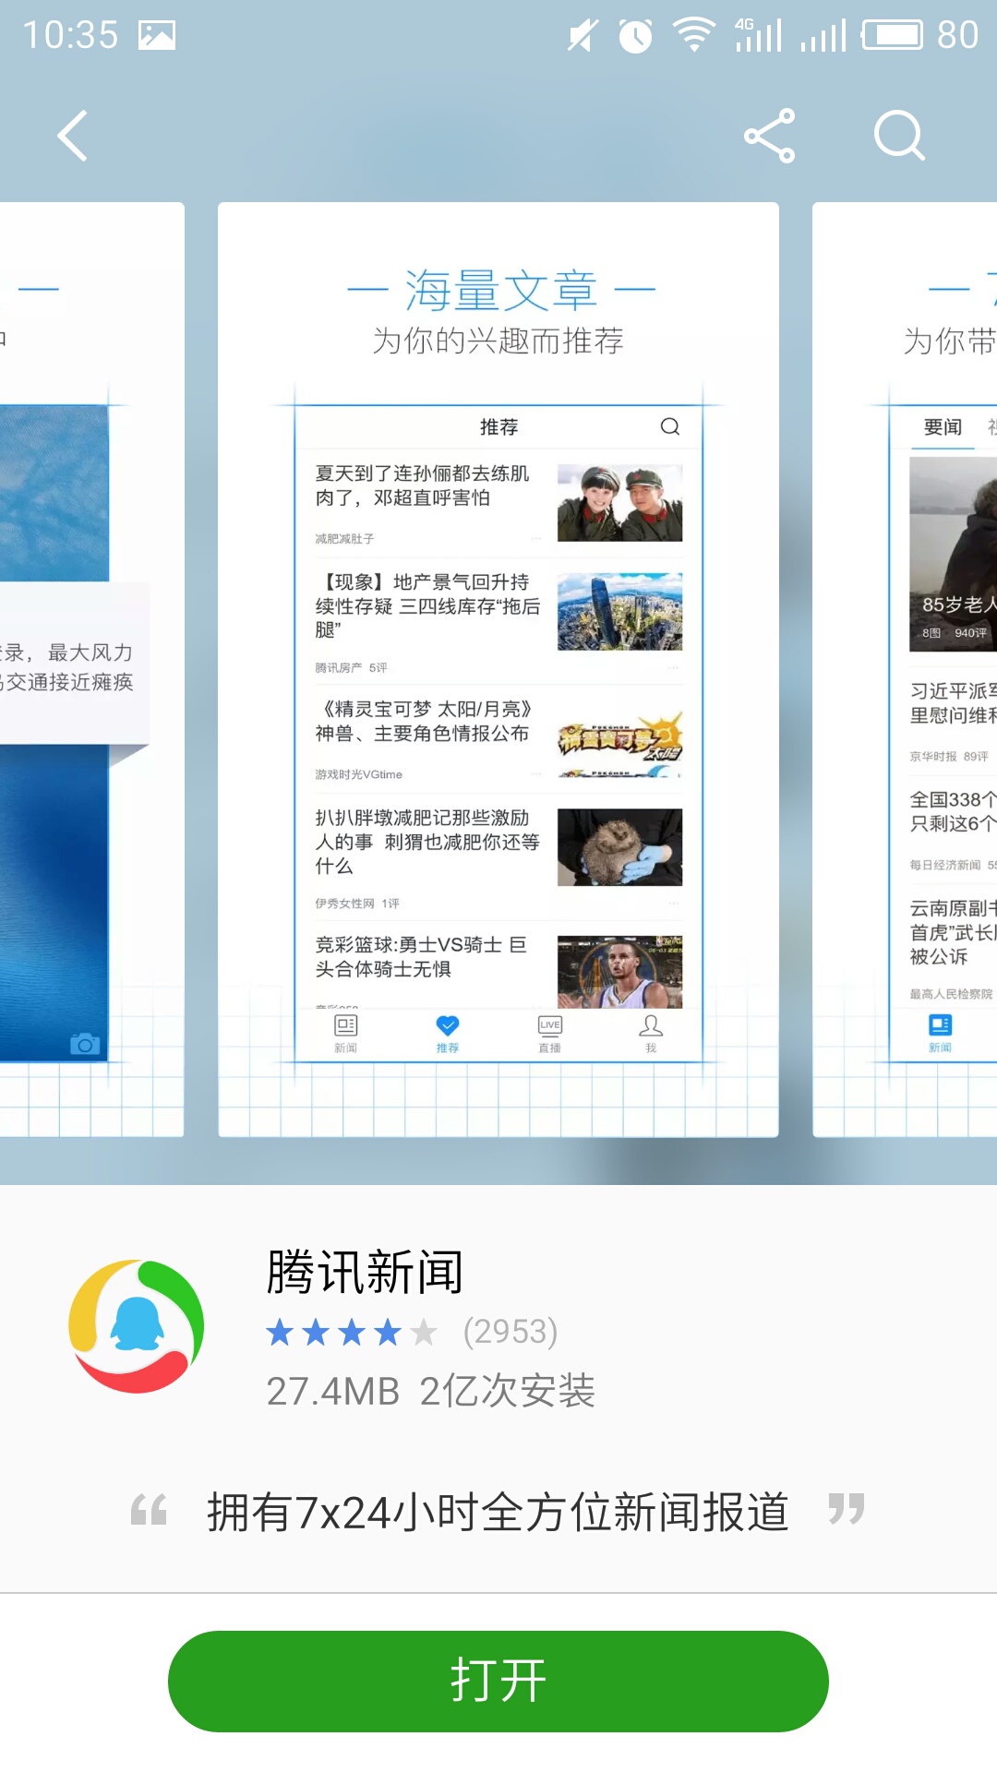Tap the five-star rating row
This screenshot has width=997, height=1772.
(x=351, y=1332)
